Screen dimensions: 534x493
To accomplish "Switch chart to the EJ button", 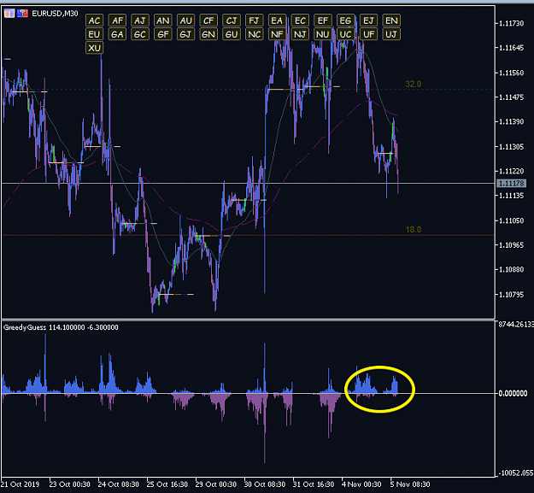I will [368, 21].
